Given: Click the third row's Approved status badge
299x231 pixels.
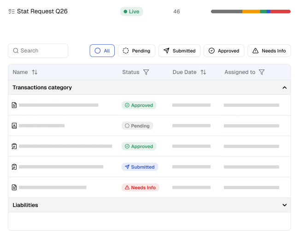Looking at the screenshot, I should 139,146.
